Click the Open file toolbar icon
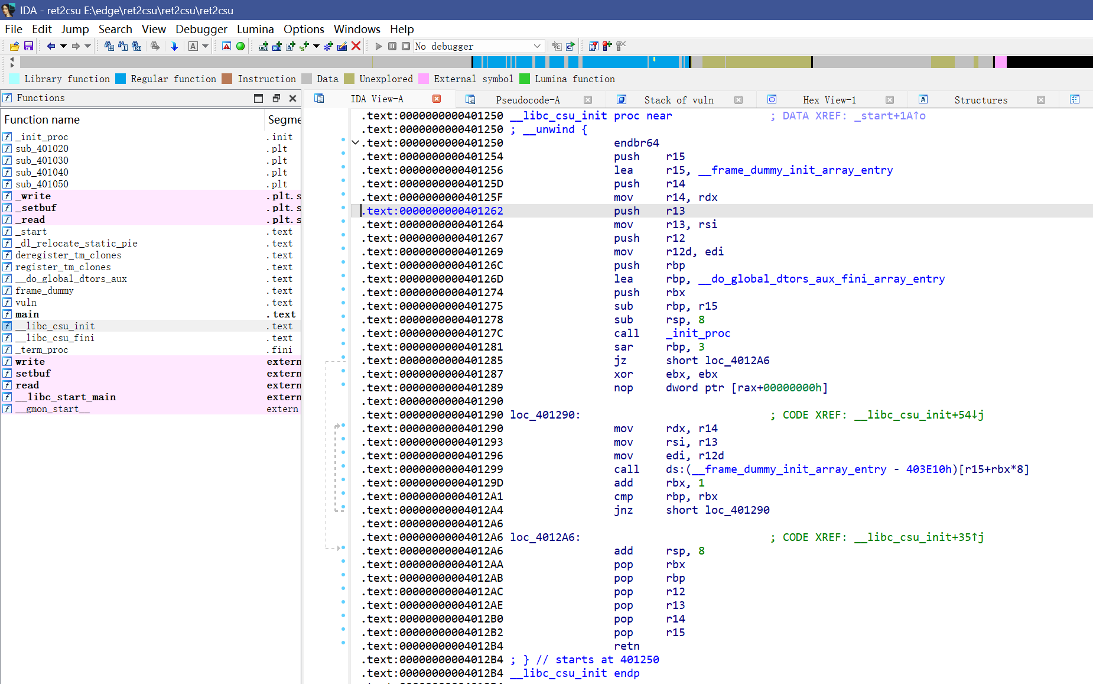The image size is (1093, 684). pos(15,46)
